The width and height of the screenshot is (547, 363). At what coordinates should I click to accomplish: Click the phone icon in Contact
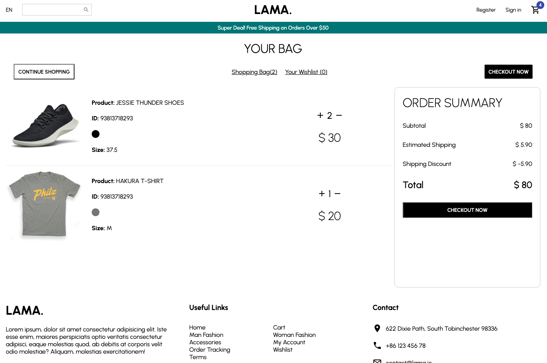[x=377, y=345]
